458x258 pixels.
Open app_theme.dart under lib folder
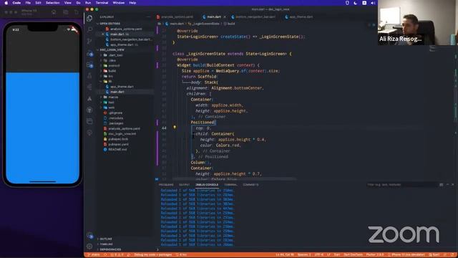point(122,87)
